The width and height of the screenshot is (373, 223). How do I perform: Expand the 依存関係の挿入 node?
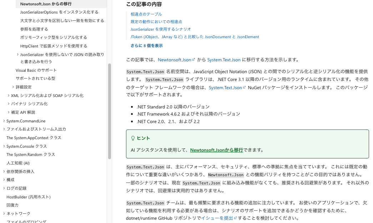click(4, 172)
